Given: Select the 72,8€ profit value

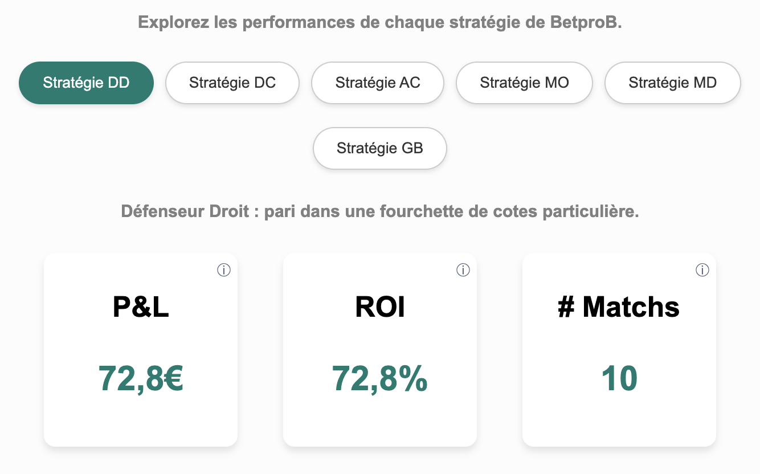Looking at the screenshot, I should tap(141, 378).
